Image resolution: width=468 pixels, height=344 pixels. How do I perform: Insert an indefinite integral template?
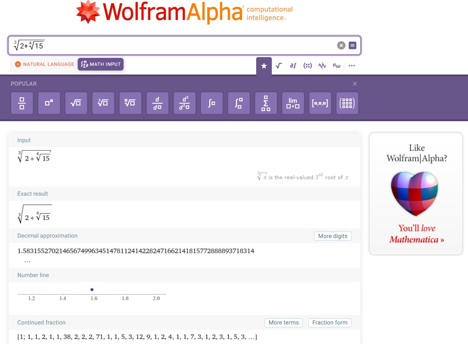(212, 103)
